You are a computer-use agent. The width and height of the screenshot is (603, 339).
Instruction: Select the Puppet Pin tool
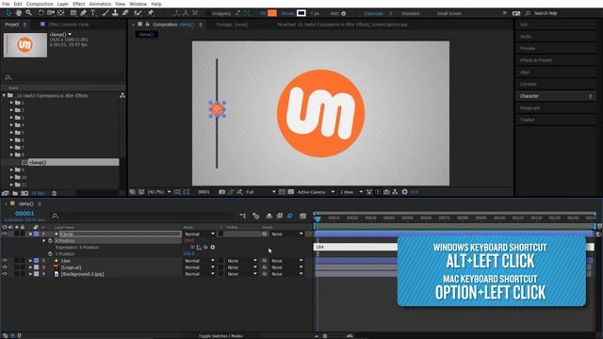pyautogui.click(x=151, y=13)
